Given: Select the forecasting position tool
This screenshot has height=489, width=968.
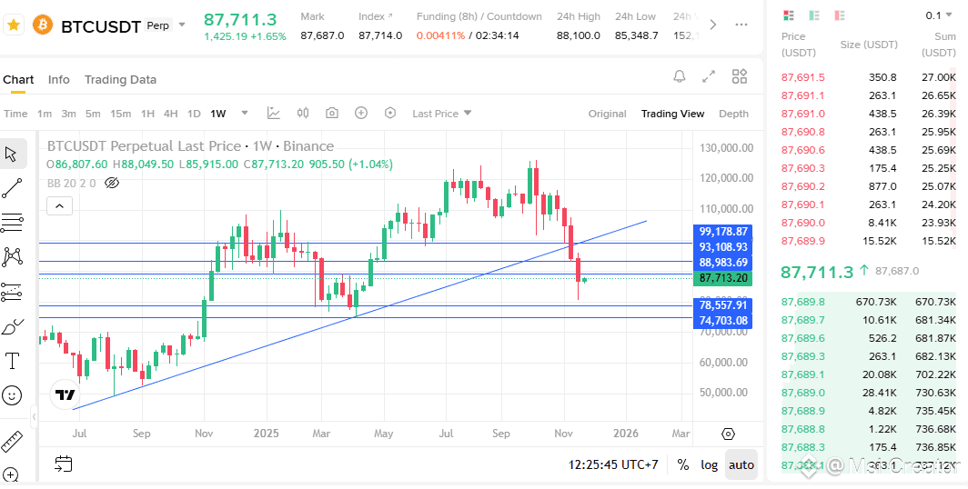Looking at the screenshot, I should [13, 292].
